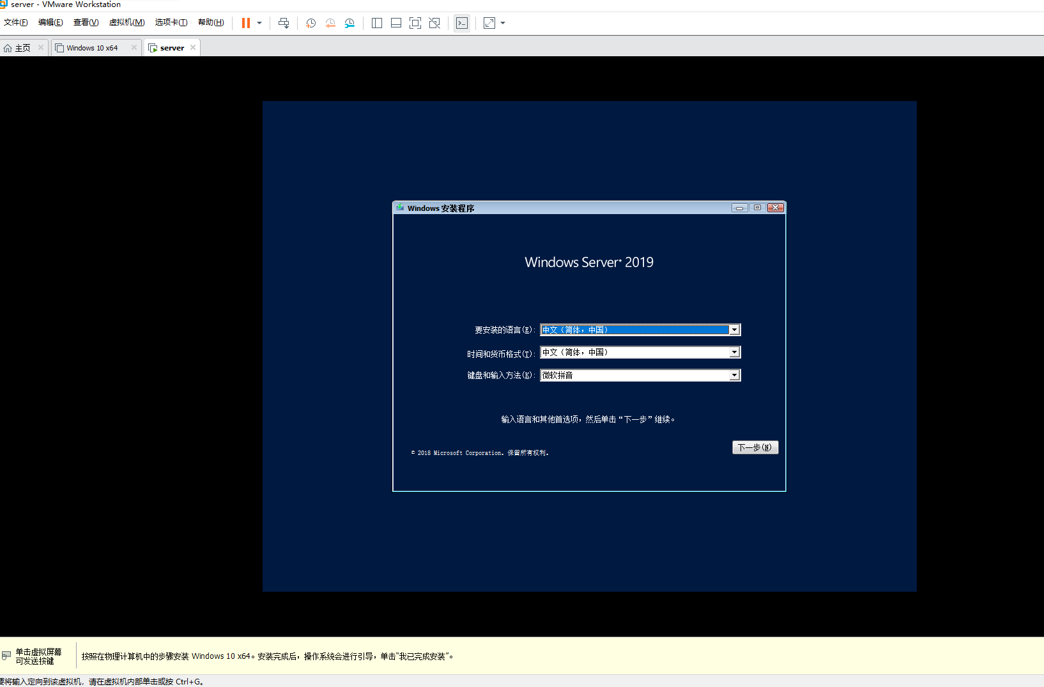
Task: Toggle the tab thumbnail bar
Action: (x=396, y=23)
